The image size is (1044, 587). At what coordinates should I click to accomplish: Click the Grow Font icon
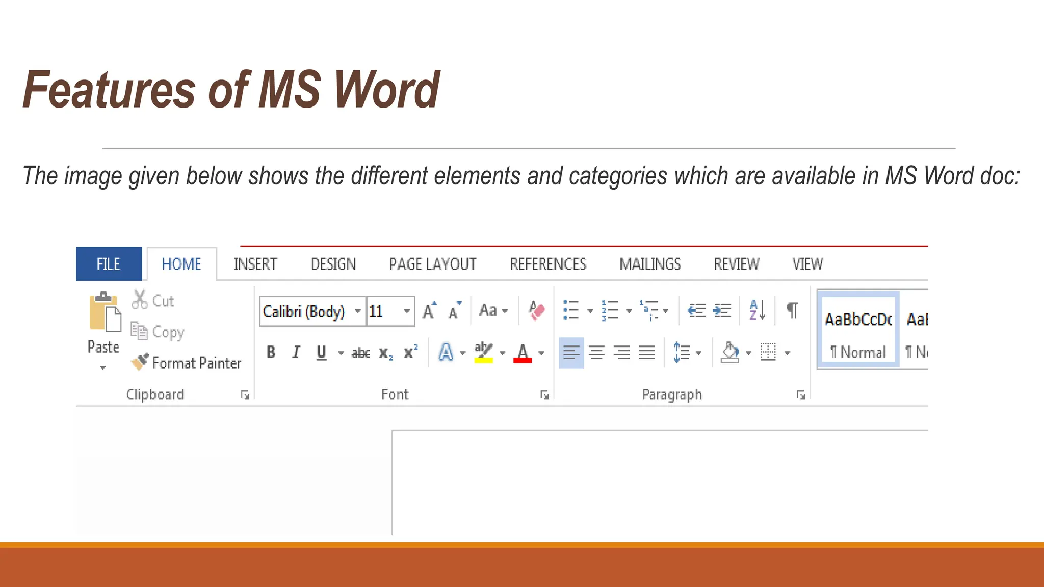429,310
